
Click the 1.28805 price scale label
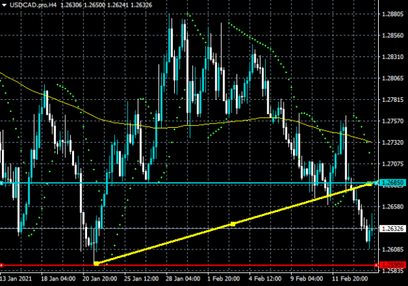[392, 14]
